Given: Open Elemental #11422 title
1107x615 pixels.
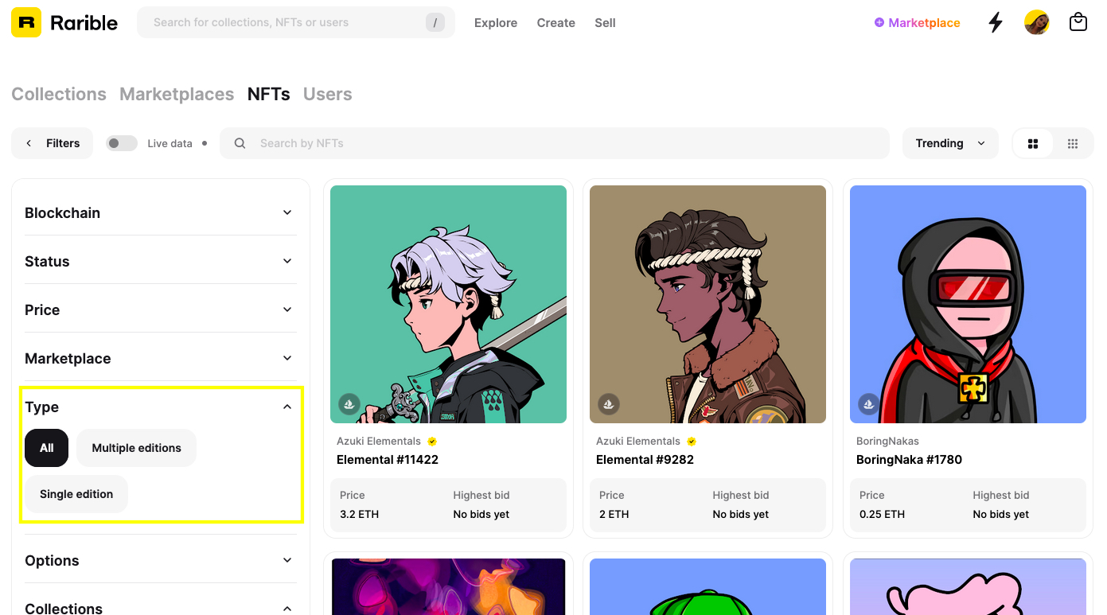Looking at the screenshot, I should pyautogui.click(x=388, y=460).
